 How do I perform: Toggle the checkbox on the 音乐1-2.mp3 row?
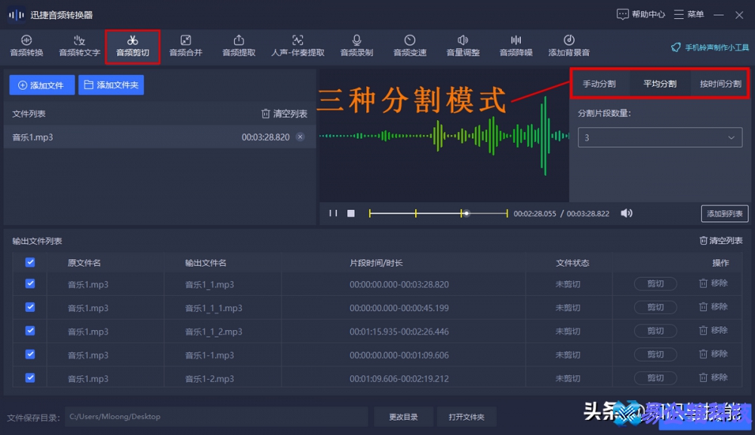(x=30, y=377)
